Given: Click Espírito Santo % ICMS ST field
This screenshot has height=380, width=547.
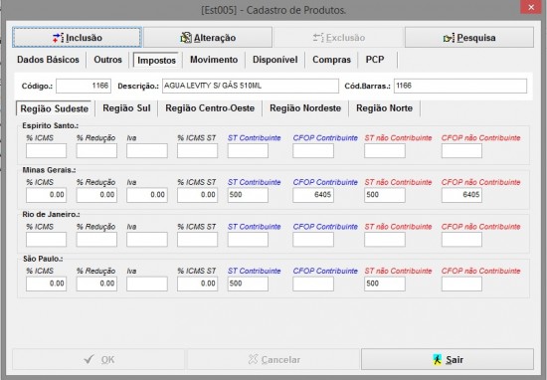Looking at the screenshot, I should pyautogui.click(x=198, y=151).
